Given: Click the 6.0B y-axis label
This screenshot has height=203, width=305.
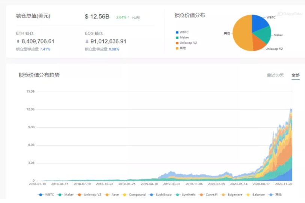Looking at the screenshot, I should tap(31, 145).
